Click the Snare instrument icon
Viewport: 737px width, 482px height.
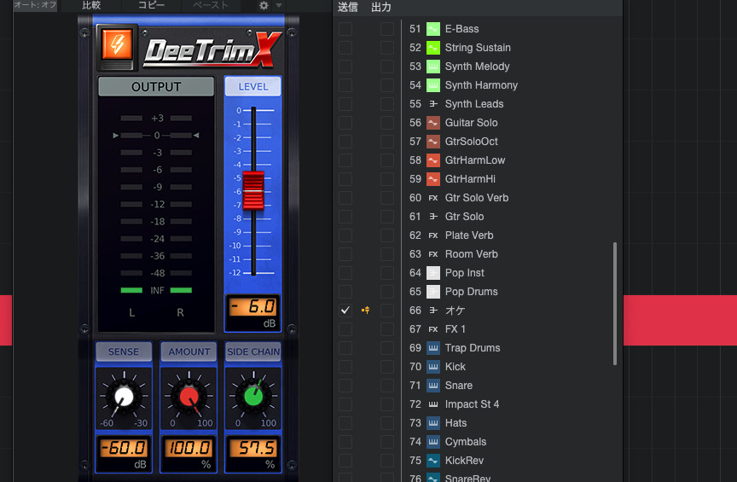pos(432,386)
